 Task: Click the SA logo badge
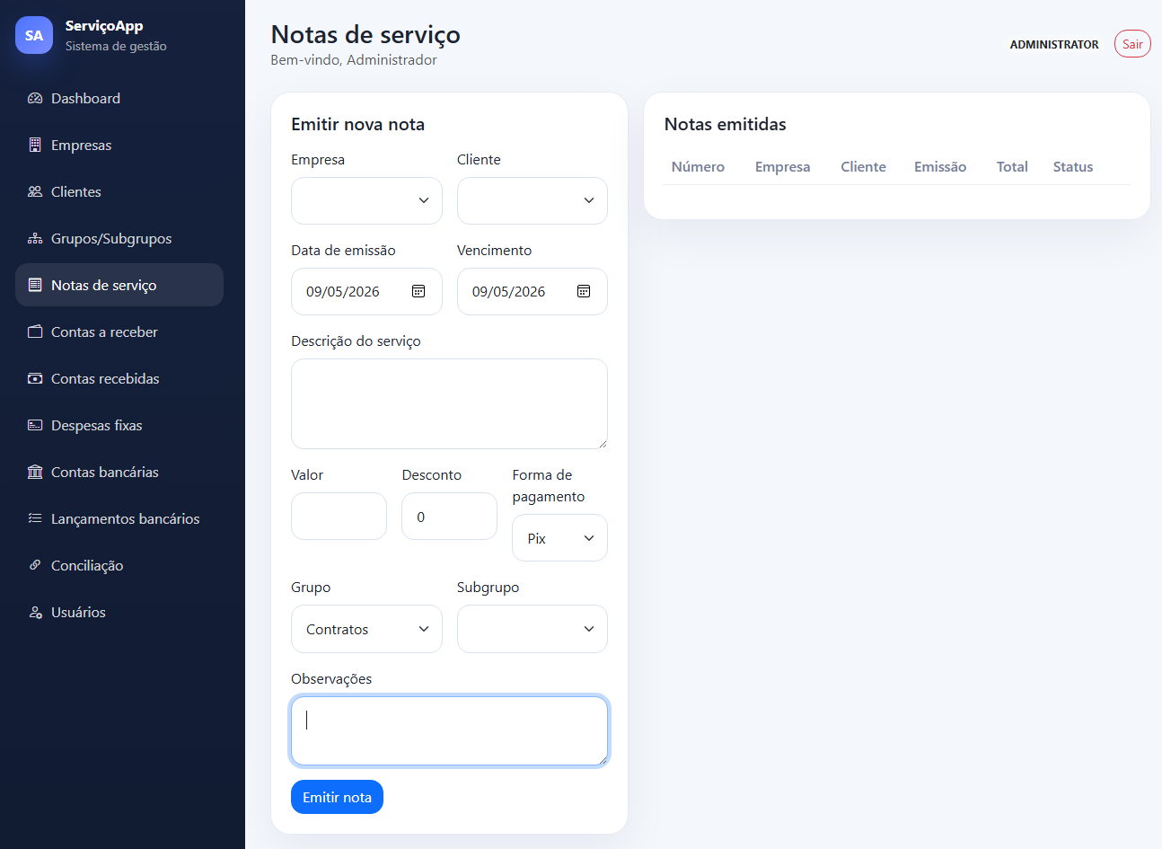click(x=34, y=35)
